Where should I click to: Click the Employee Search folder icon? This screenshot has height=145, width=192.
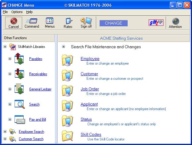(x=13, y=132)
